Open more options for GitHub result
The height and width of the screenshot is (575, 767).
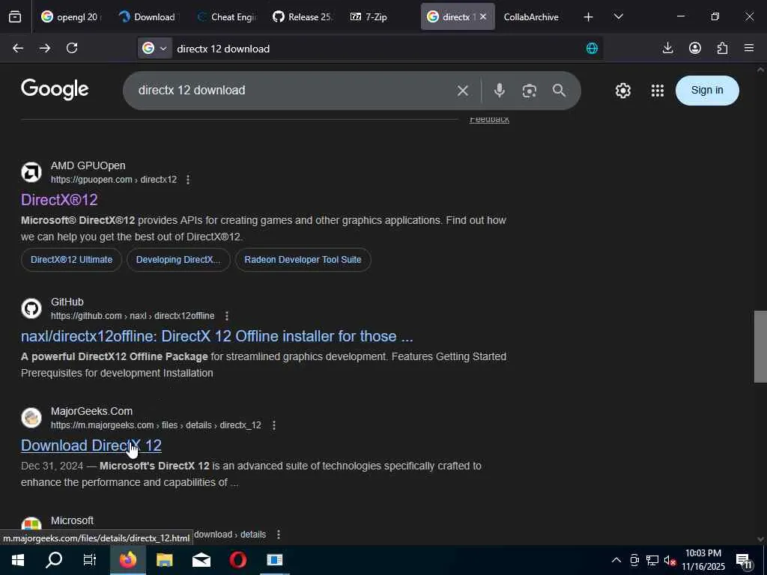pyautogui.click(x=226, y=317)
